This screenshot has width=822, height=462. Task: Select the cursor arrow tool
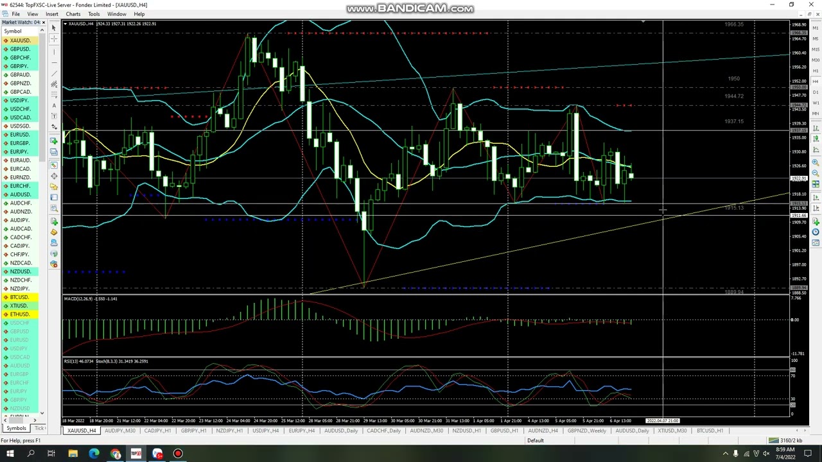coord(54,27)
